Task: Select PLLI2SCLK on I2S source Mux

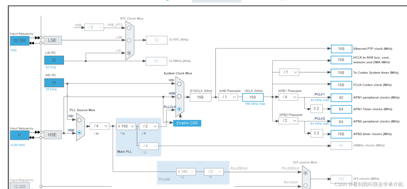Action: pos(306,173)
